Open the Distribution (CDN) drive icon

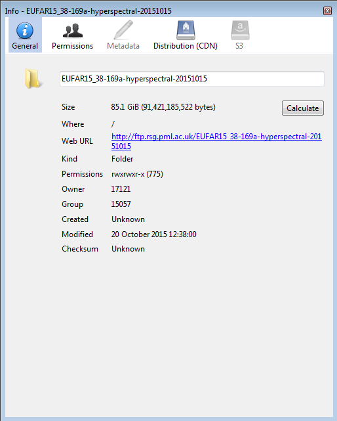[x=186, y=30]
